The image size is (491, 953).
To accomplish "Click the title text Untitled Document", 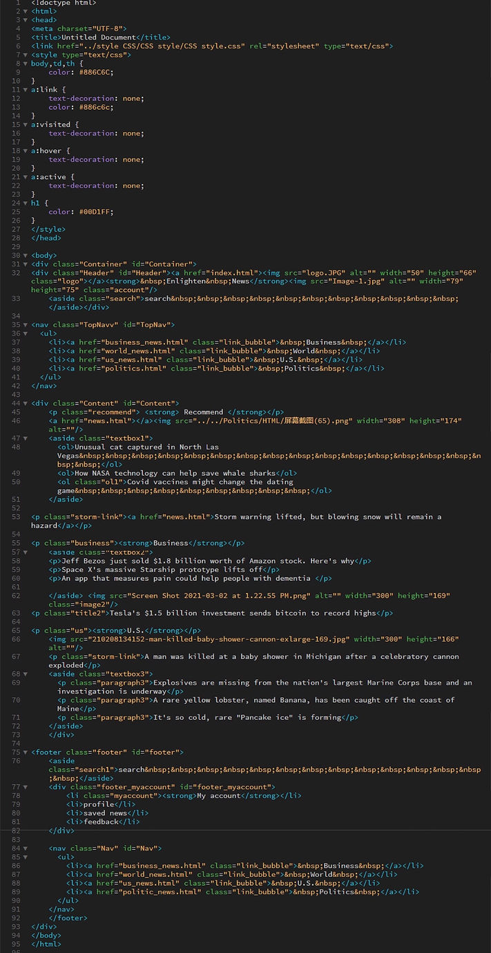I will pyautogui.click(x=98, y=37).
